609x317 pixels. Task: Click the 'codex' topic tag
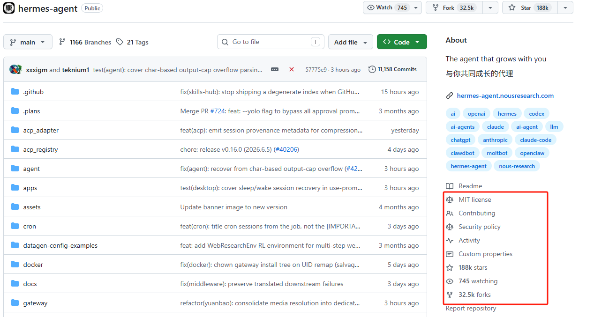coord(536,114)
